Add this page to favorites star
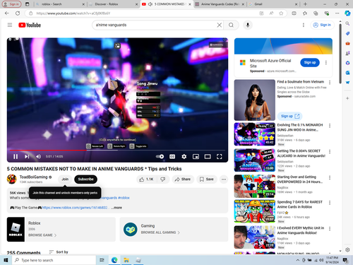 point(281,13)
